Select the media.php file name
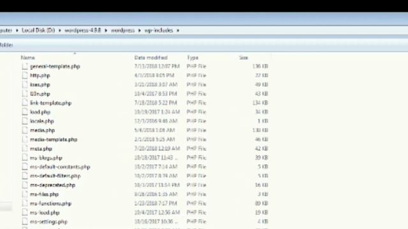Screen dimensions: 408x229 point(43,130)
